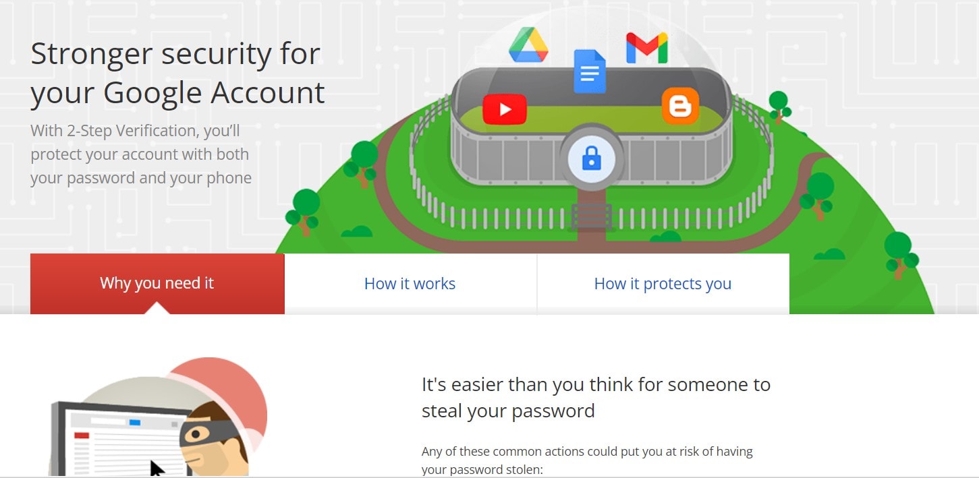979x478 pixels.
Task: Click the Stronger security for your Google Account heading
Action: pos(177,73)
